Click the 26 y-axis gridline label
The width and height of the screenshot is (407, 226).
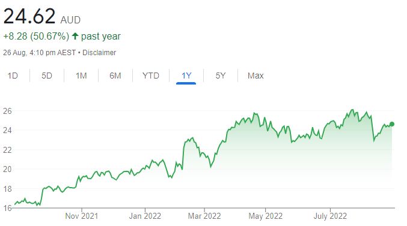7,111
